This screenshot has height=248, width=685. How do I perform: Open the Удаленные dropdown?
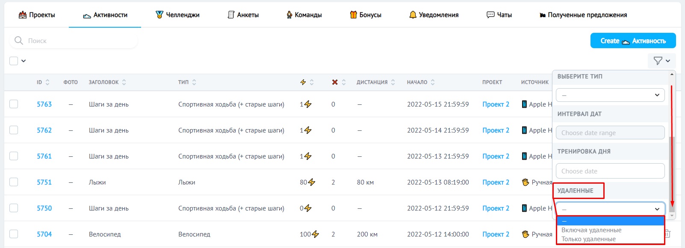point(610,209)
